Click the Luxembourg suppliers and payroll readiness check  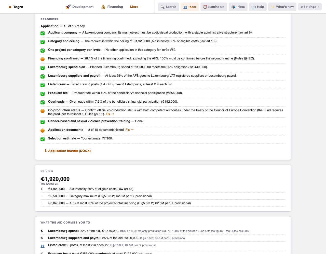[43, 76]
